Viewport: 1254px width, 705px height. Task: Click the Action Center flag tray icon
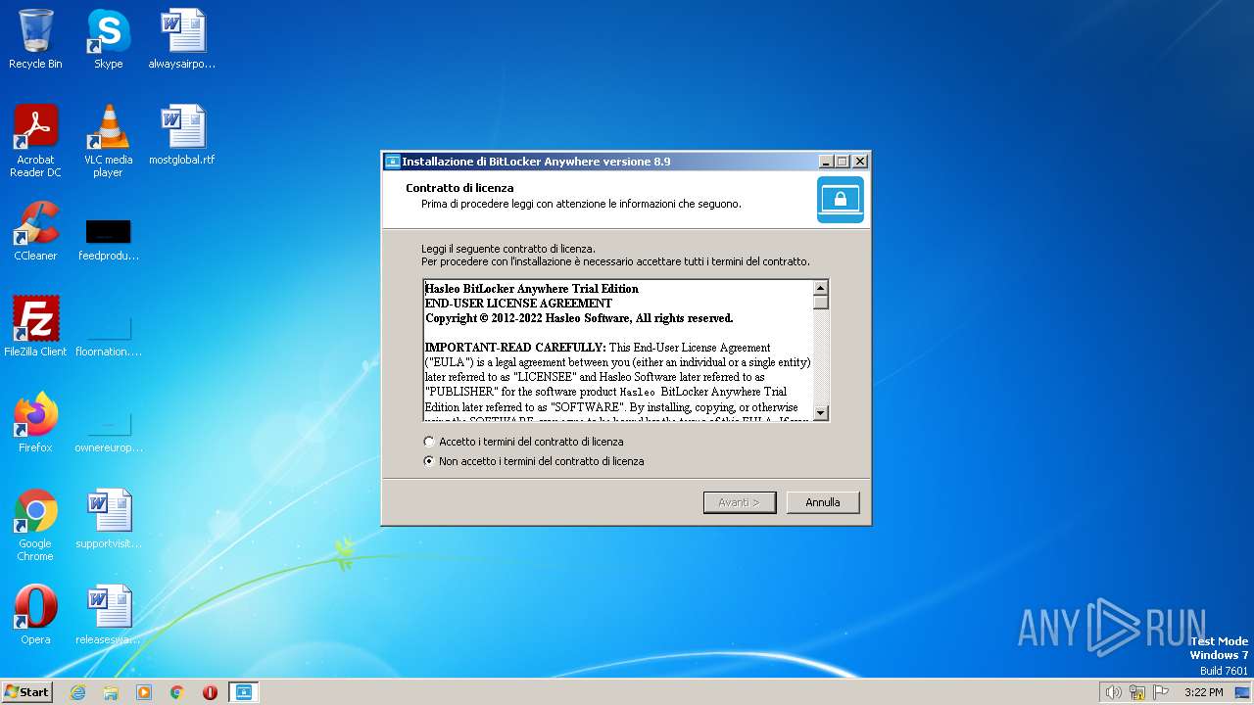[1161, 692]
